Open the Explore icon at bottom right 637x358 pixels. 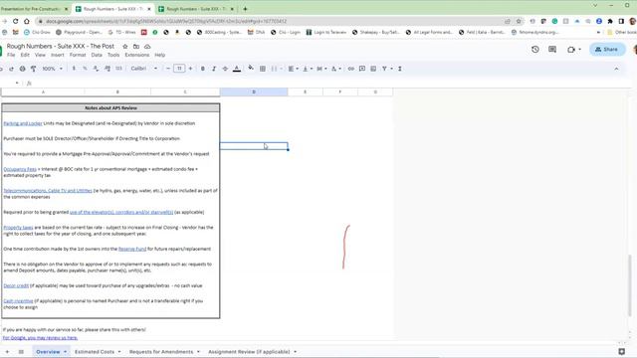(x=621, y=351)
